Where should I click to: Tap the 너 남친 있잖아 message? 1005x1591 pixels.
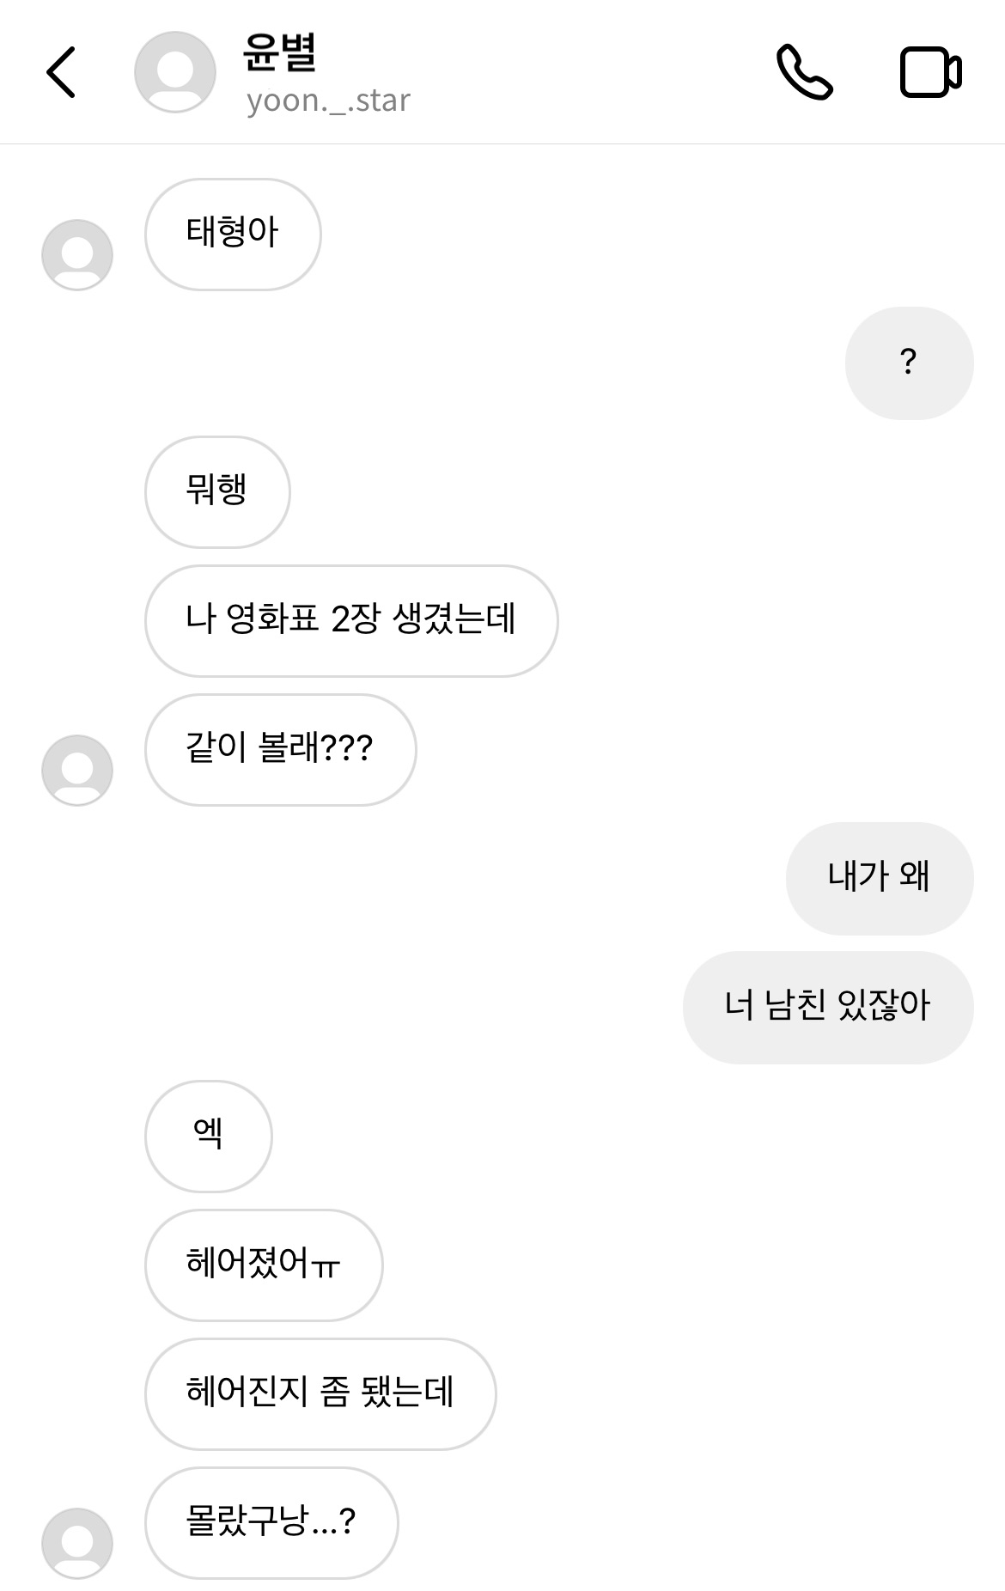(x=827, y=1007)
